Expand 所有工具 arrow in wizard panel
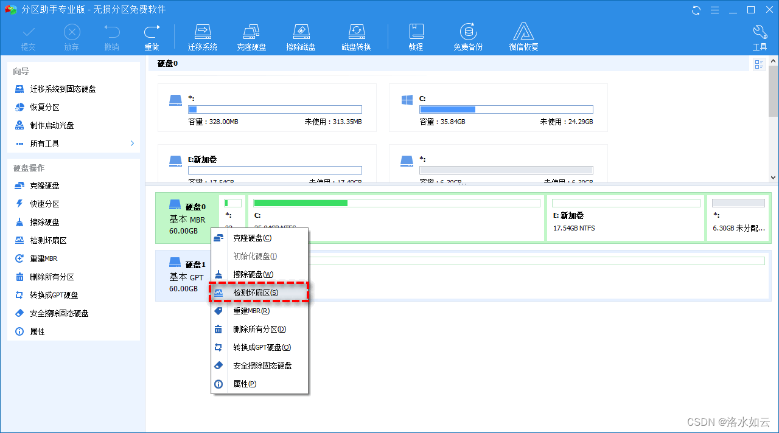The height and width of the screenshot is (433, 779). click(132, 144)
